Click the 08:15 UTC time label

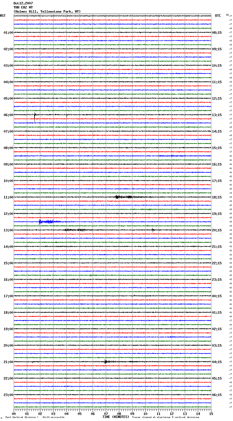coord(217,33)
